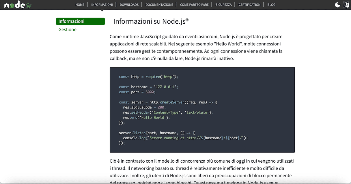The height and width of the screenshot is (184, 351).
Task: Open the SICUREZZA menu item
Action: [223, 5]
